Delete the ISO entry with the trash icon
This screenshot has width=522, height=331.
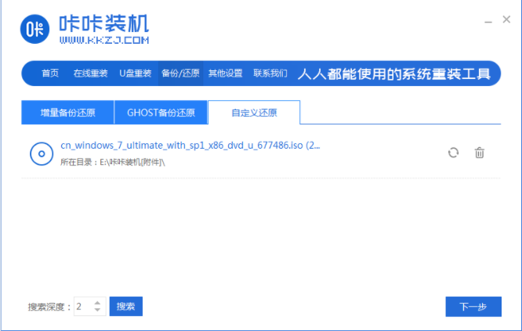click(480, 153)
